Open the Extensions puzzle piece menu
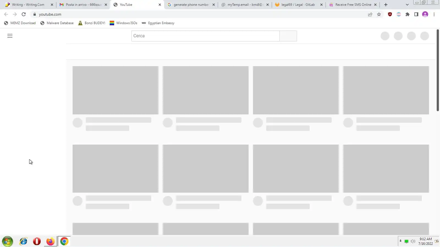 (x=408, y=14)
